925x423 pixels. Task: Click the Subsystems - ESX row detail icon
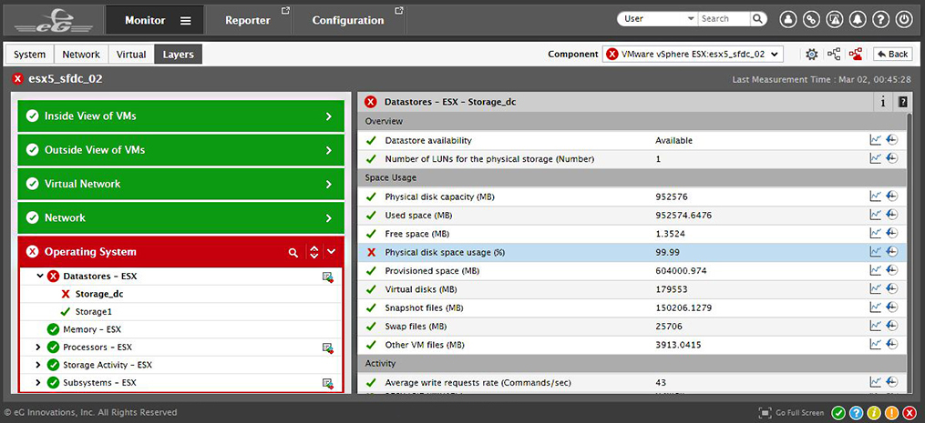point(328,383)
